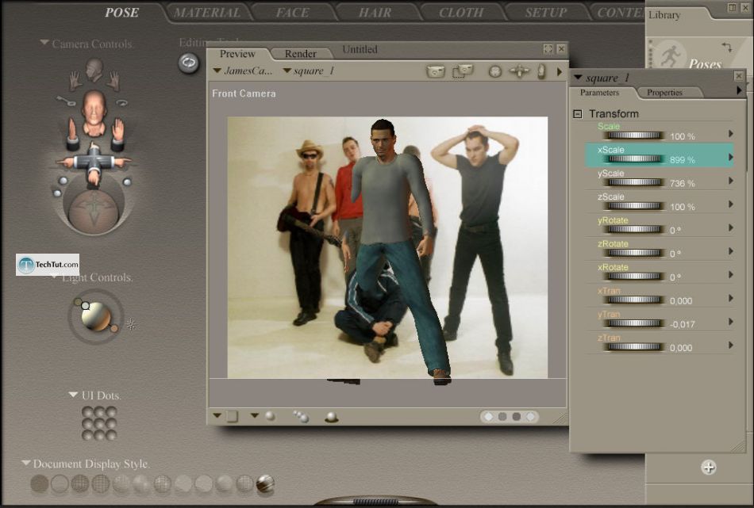The image size is (754, 508).
Task: Click the mouse icon in document toolbar
Action: click(541, 71)
